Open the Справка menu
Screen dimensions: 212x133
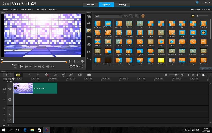[53, 9]
